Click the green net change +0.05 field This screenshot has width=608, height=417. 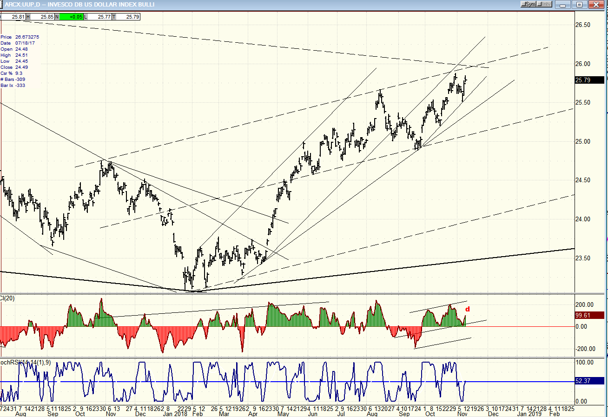click(x=71, y=17)
